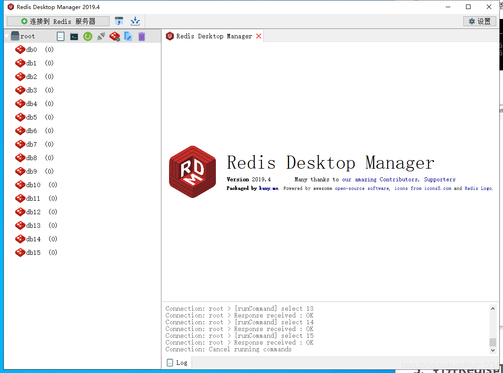Click the db7 red database icon
This screenshot has height=373, width=503.
pos(20,144)
